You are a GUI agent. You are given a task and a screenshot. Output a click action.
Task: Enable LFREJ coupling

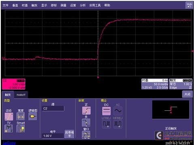coord(106,124)
